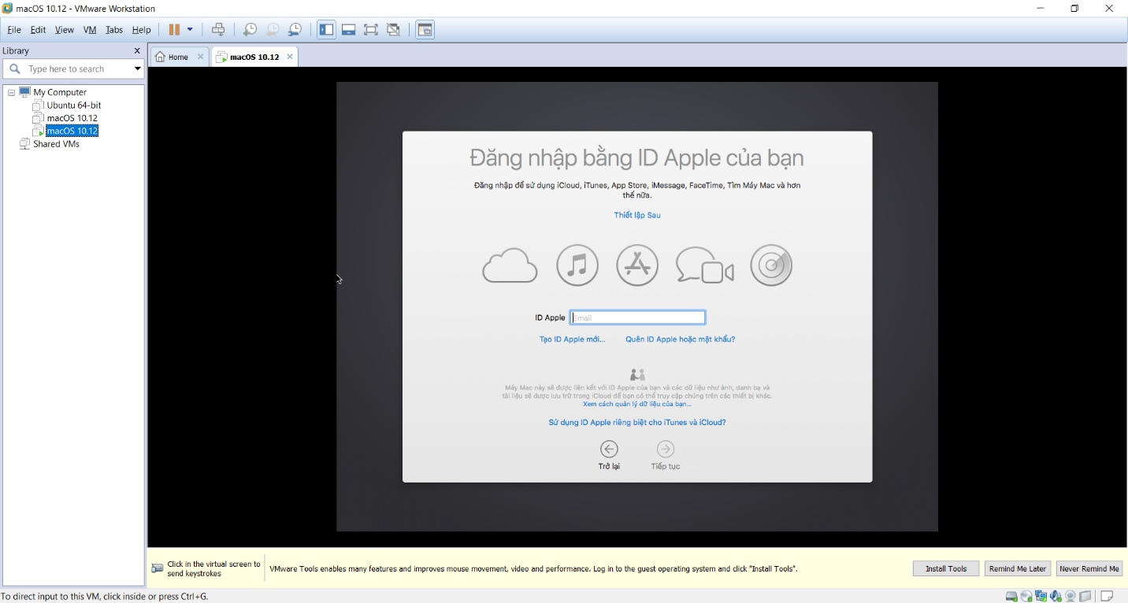Click Quên ID Apple hoặc mật khẩu link
Image resolution: width=1128 pixels, height=603 pixels.
click(x=681, y=339)
